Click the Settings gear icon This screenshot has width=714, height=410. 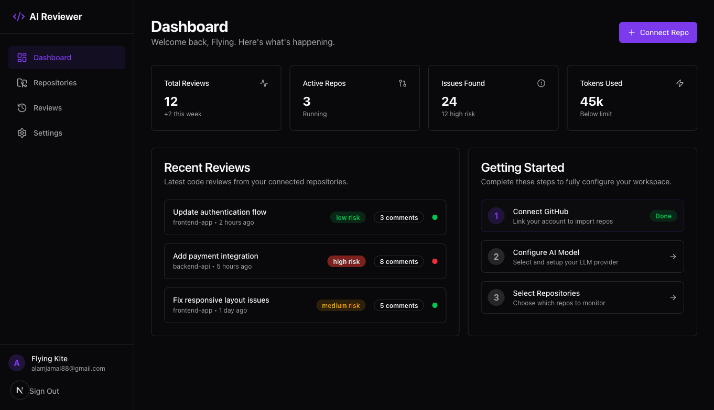(22, 133)
